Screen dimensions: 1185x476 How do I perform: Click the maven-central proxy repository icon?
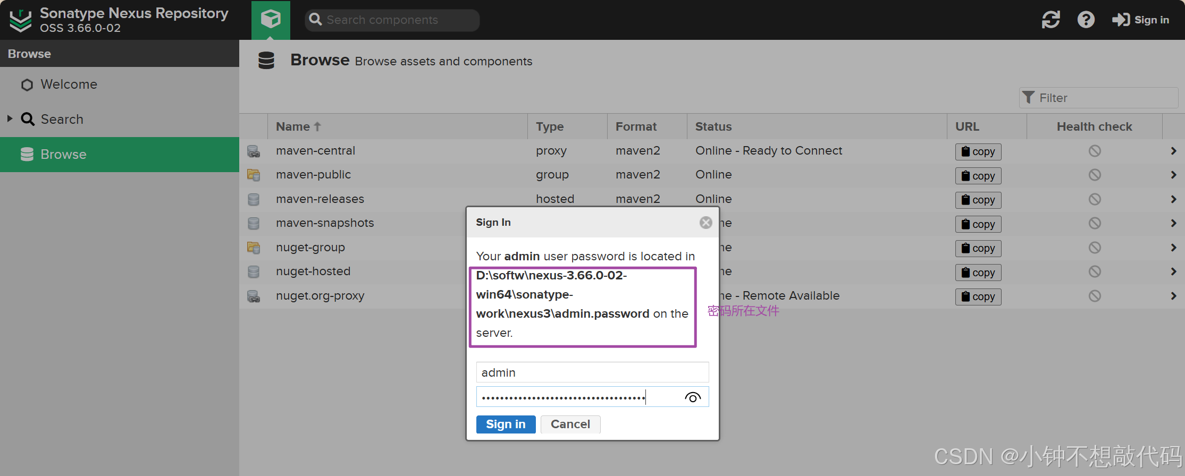[x=254, y=151]
